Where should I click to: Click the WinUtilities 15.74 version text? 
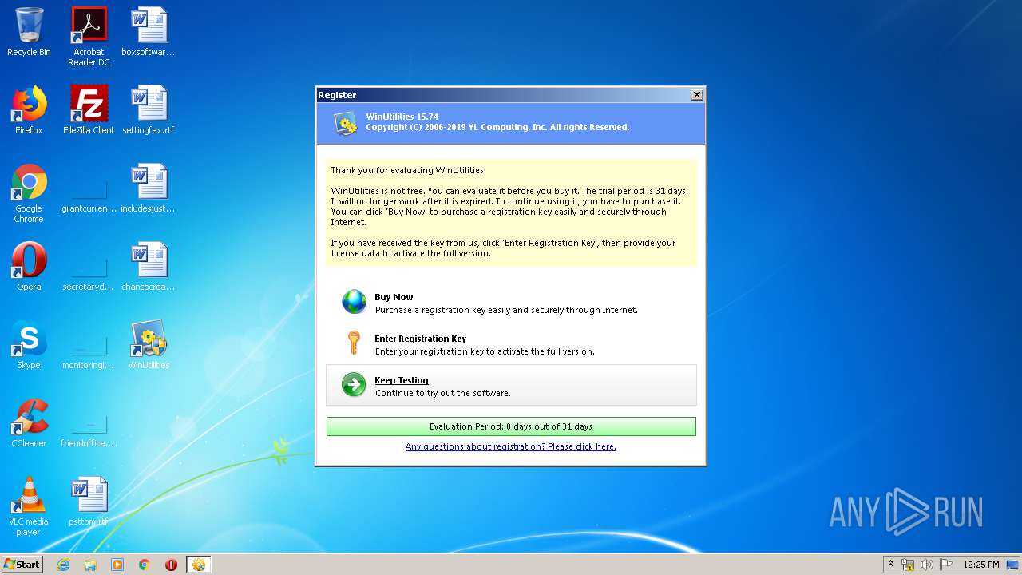point(402,117)
